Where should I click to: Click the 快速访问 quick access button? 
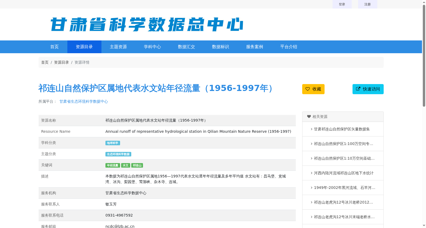pos(368,89)
